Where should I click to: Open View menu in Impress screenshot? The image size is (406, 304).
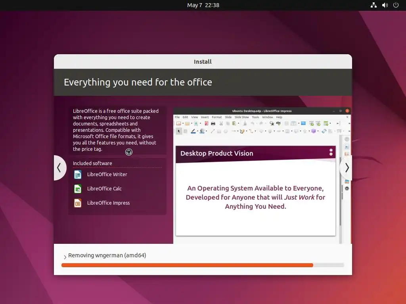194,117
